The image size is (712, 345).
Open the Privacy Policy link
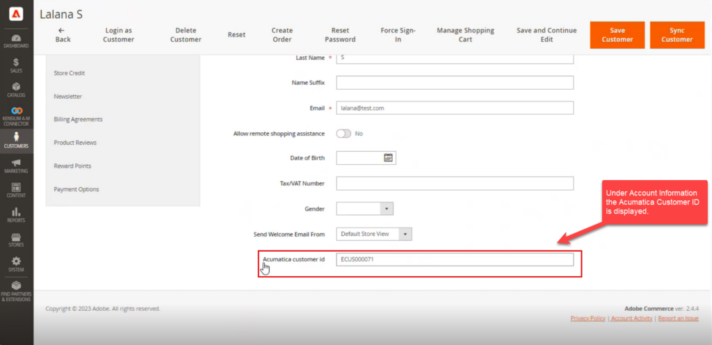588,319
